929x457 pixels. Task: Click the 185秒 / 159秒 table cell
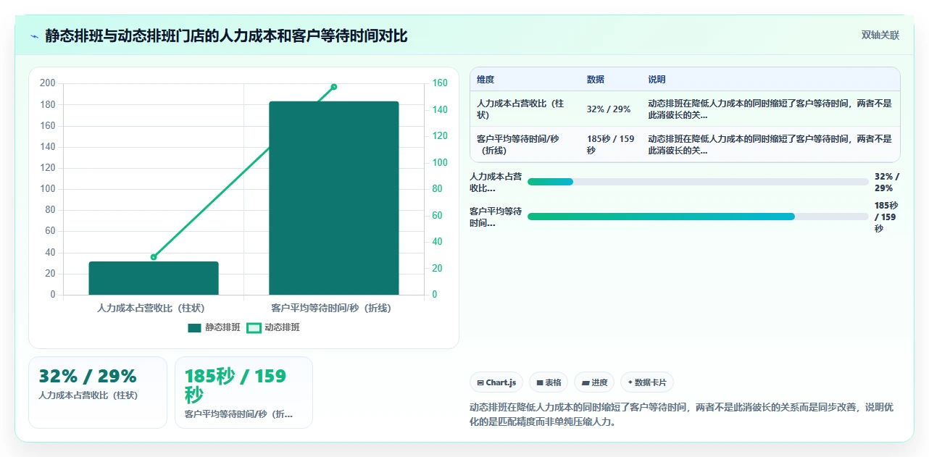pyautogui.click(x=609, y=145)
